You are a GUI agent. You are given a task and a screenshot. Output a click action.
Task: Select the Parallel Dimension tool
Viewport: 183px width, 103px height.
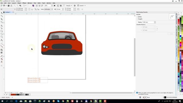2,43
